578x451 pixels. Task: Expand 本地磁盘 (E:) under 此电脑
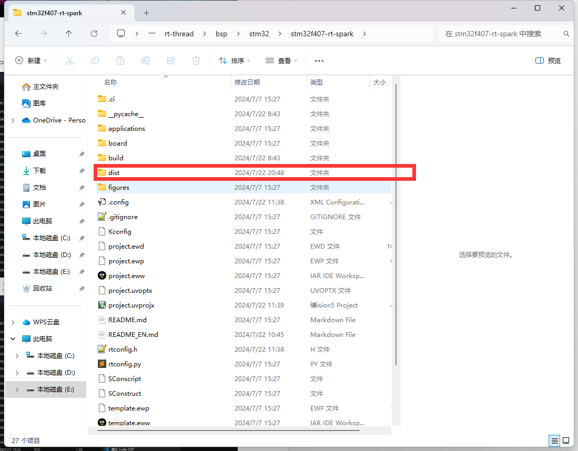17,389
